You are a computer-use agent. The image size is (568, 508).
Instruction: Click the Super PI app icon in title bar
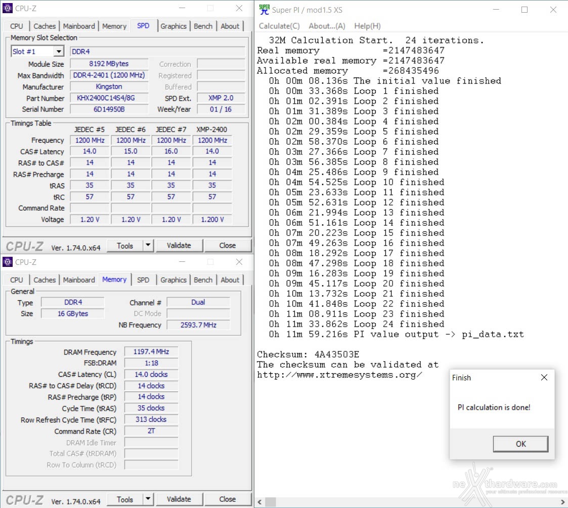coord(265,10)
